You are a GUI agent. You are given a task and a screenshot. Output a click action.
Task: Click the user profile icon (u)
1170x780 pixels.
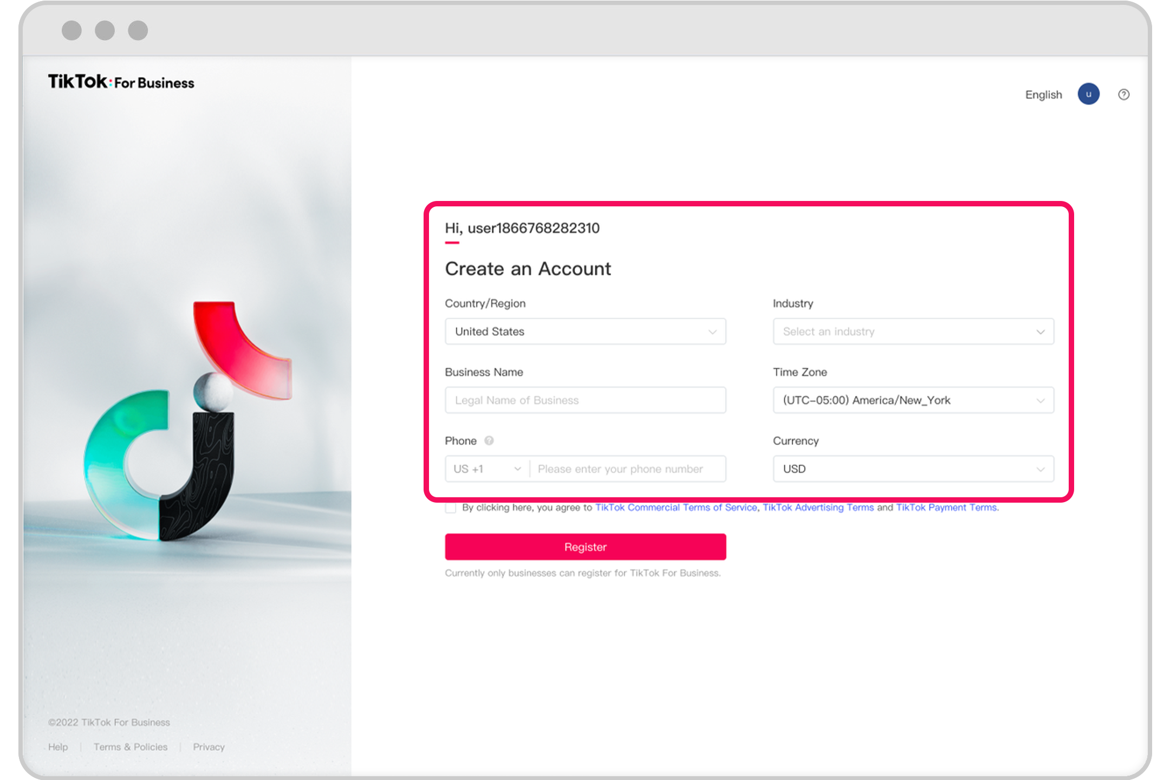click(x=1088, y=95)
